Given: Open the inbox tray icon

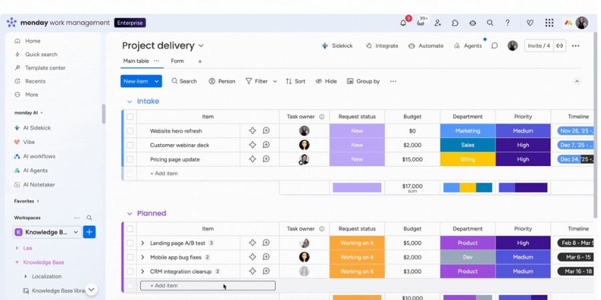Looking at the screenshot, I should [421, 23].
